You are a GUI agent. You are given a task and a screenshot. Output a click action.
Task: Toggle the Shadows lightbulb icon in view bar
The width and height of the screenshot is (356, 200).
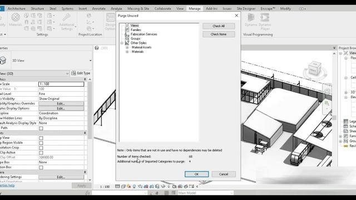pos(134,187)
